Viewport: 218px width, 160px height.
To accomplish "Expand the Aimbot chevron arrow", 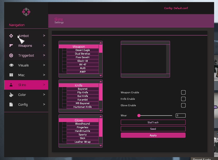I will (x=44, y=36).
